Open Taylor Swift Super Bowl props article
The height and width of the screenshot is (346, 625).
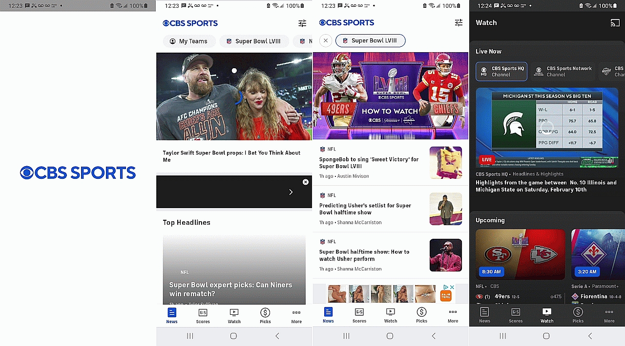coord(231,156)
